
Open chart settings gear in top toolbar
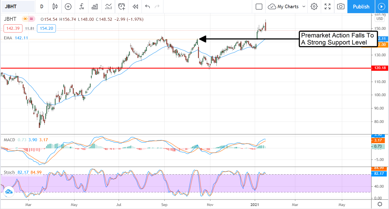click(x=314, y=7)
